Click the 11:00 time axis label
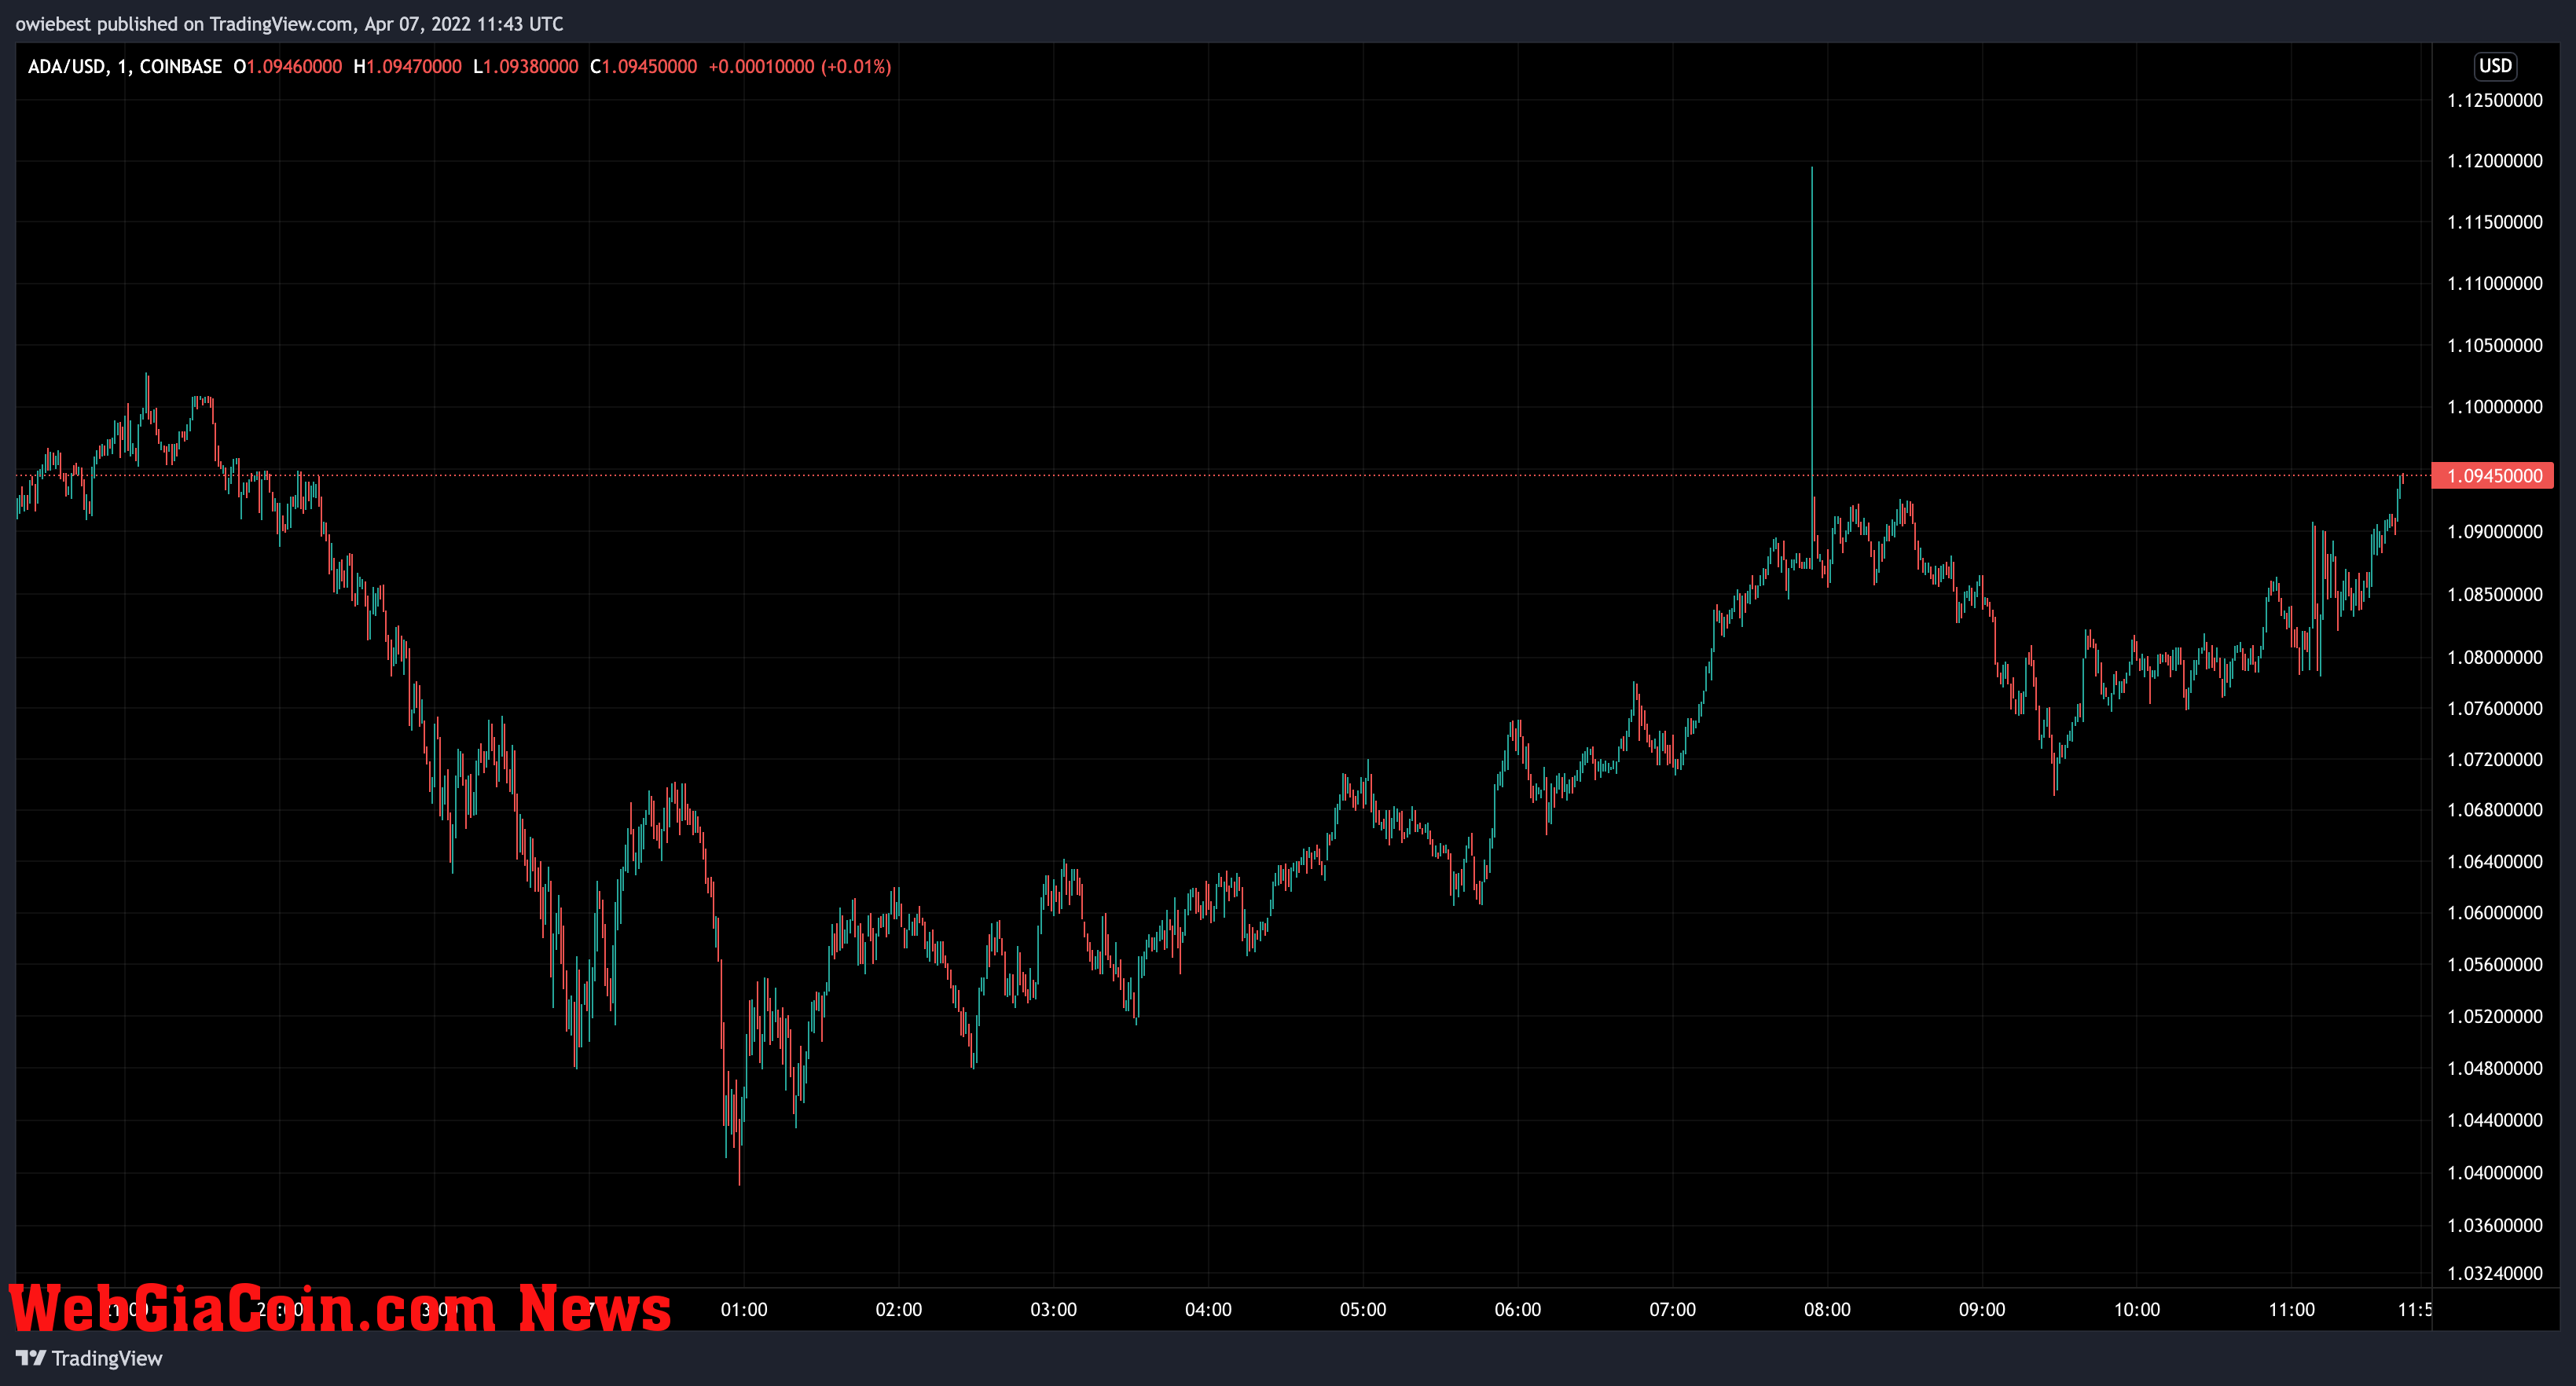Viewport: 2576px width, 1386px height. [x=2291, y=1310]
